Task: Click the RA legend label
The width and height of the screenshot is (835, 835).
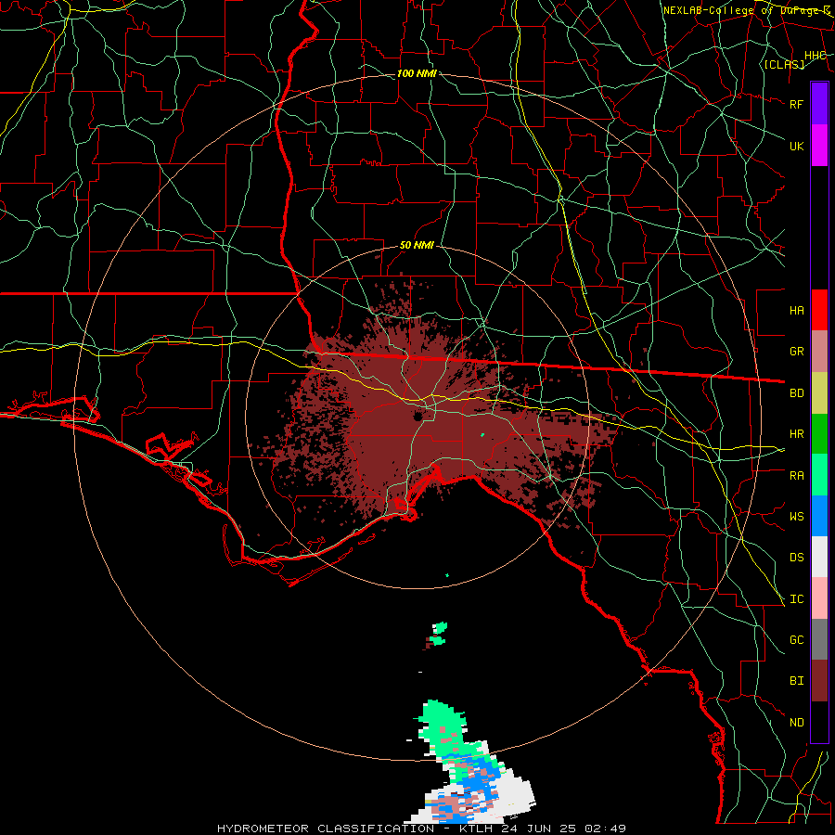Action: coord(796,476)
